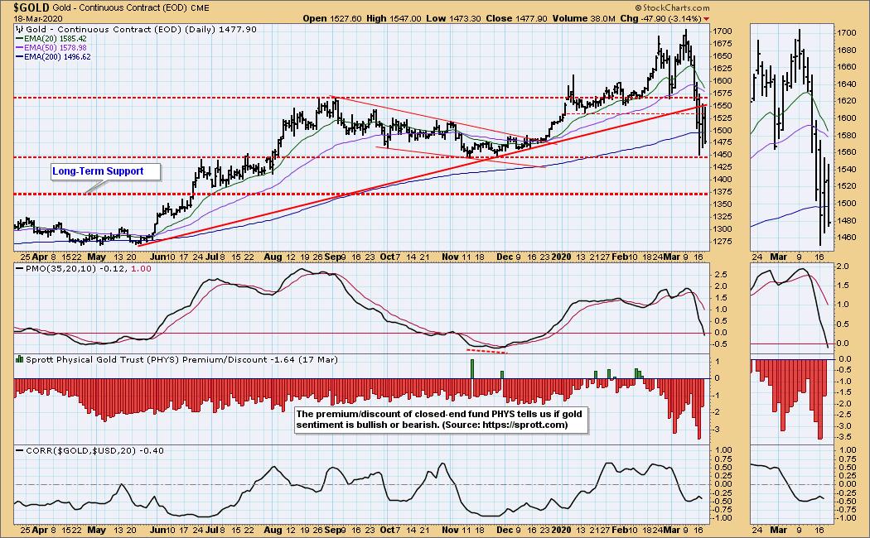
Task: Click the CORR($GOLD,$USD,20) -0.40 label
Action: click(x=95, y=450)
